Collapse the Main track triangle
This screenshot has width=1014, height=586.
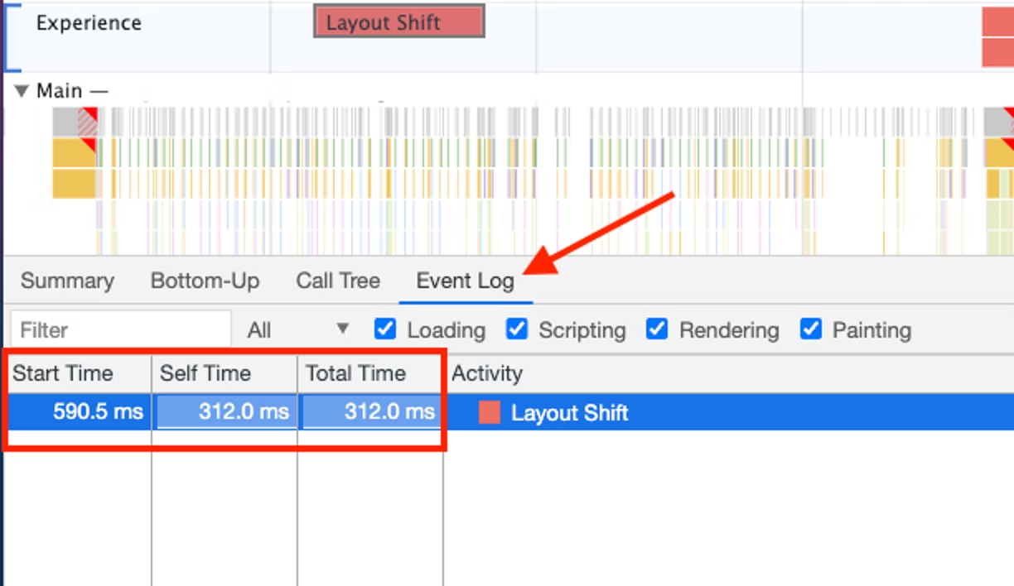[22, 91]
